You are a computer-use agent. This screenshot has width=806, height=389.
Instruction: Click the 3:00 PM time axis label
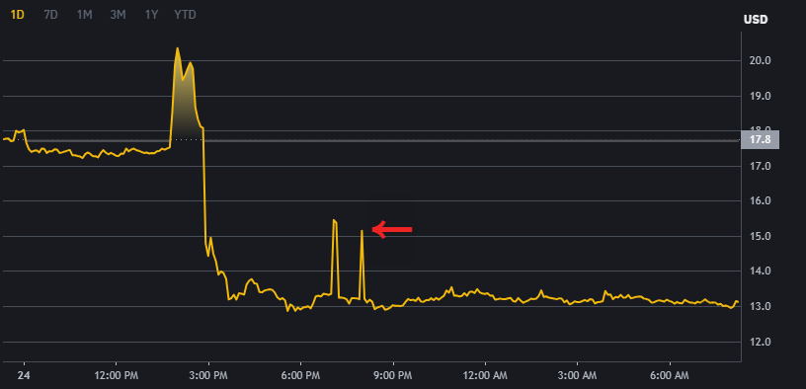pyautogui.click(x=208, y=375)
